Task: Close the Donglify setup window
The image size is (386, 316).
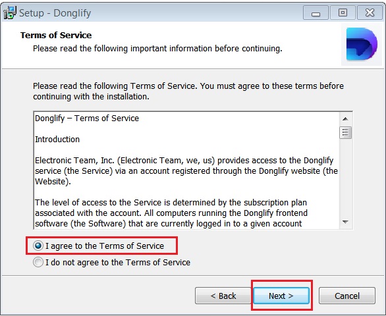Action: tap(370, 13)
